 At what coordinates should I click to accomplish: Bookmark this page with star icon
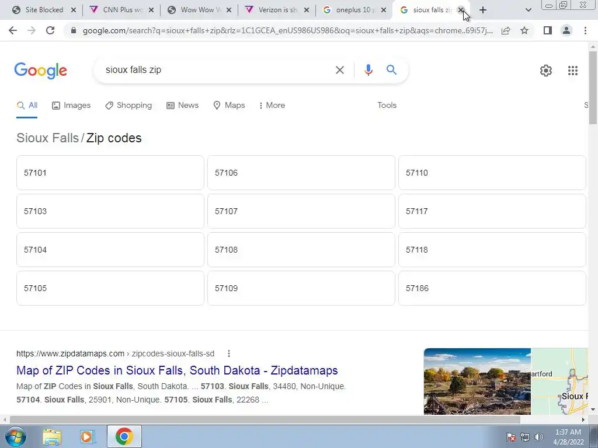point(524,30)
